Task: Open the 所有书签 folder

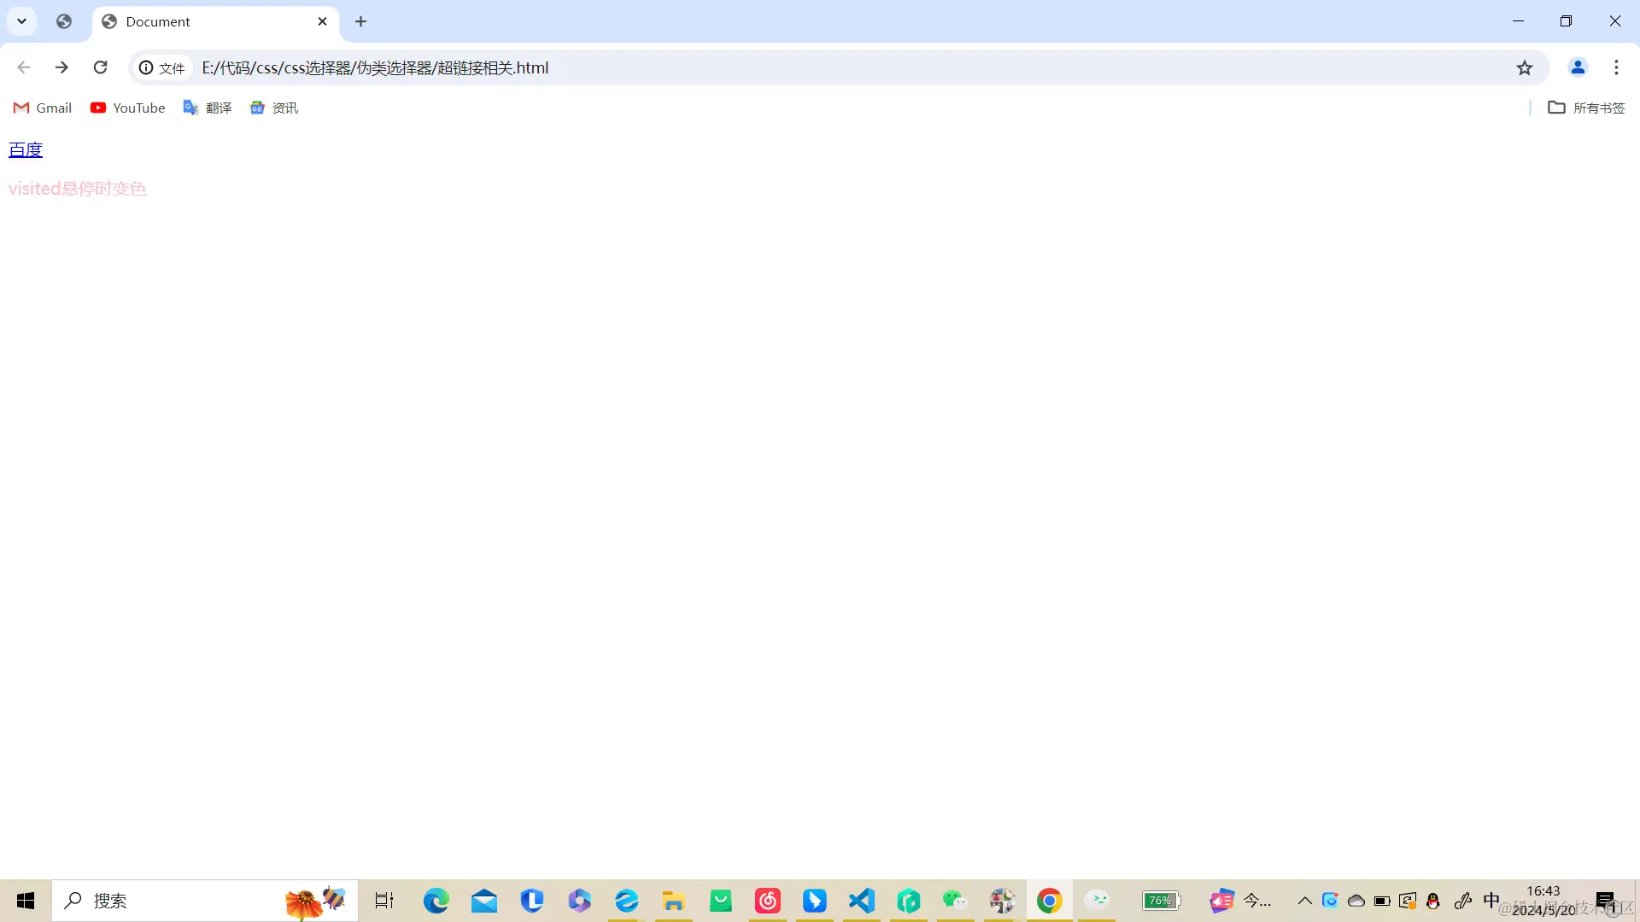Action: [x=1586, y=108]
